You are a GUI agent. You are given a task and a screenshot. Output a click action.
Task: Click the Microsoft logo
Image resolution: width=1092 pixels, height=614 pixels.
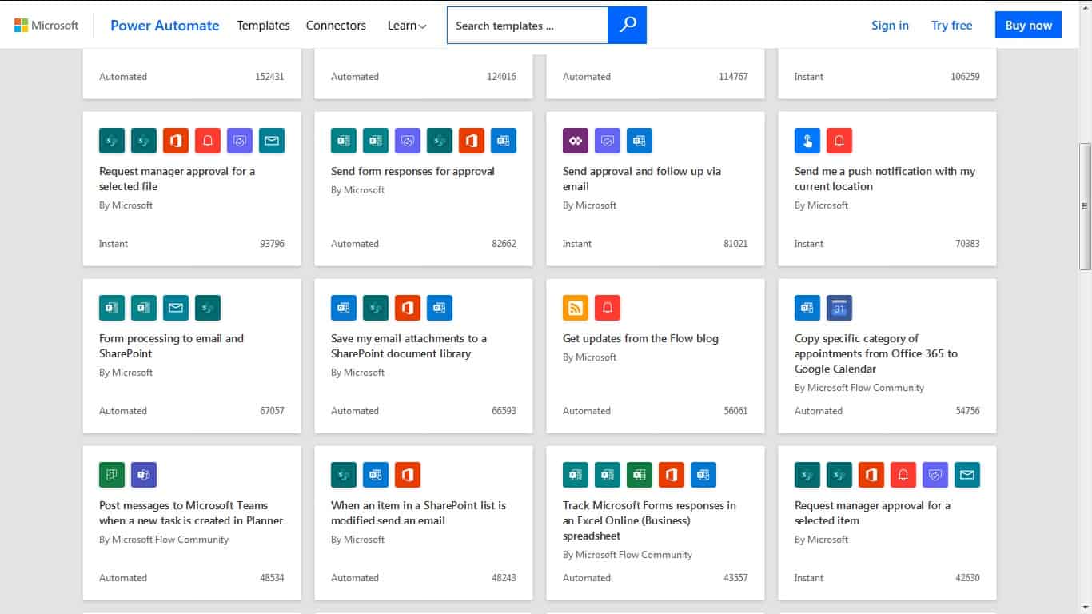point(46,25)
